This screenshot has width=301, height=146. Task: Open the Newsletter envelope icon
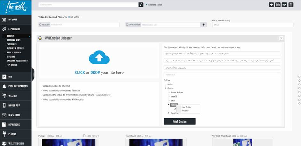4,115
